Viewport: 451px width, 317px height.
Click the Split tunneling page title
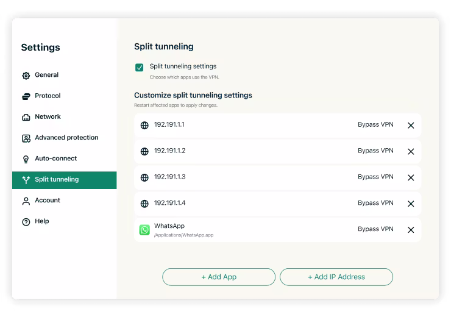pyautogui.click(x=164, y=46)
